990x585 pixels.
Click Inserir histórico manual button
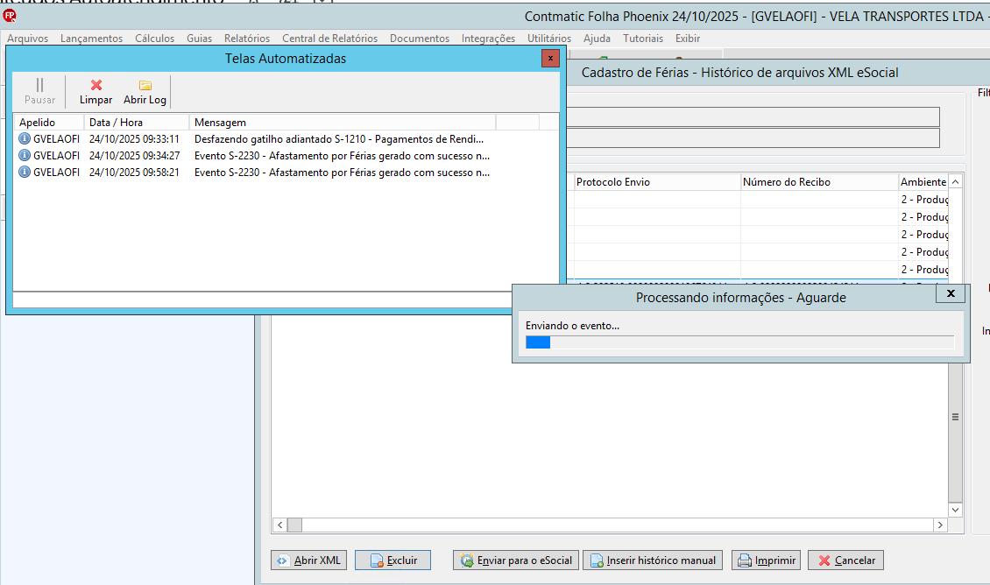(x=653, y=560)
